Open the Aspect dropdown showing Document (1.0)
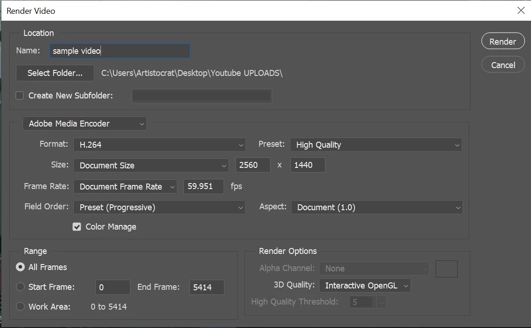Viewport: 531px width, 328px height. pyautogui.click(x=377, y=207)
